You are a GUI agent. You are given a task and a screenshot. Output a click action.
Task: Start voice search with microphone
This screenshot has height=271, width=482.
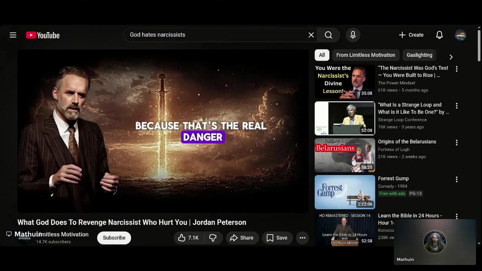click(353, 35)
